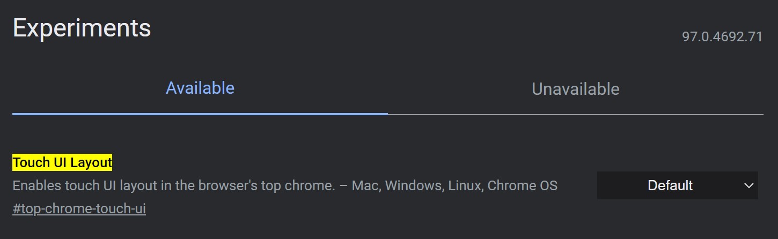This screenshot has width=778, height=239.
Task: Switch to the Available tab
Action: pyautogui.click(x=200, y=88)
